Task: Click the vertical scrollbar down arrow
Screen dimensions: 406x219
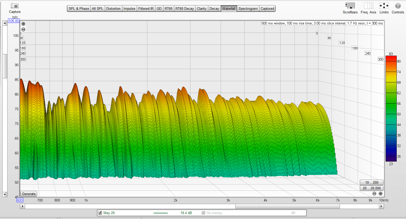Action: (x=5, y=195)
